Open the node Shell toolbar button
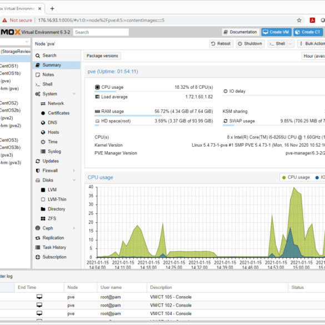The image size is (325, 325). pyautogui.click(x=278, y=44)
